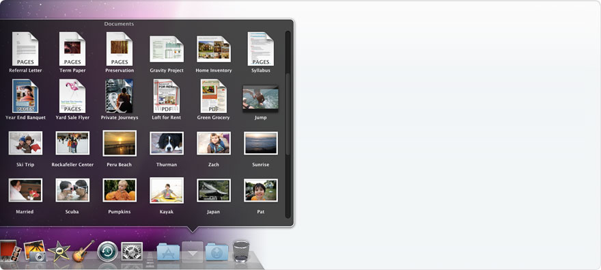601x270 pixels.
Task: Open the Ski Trip photo
Action: pos(25,143)
